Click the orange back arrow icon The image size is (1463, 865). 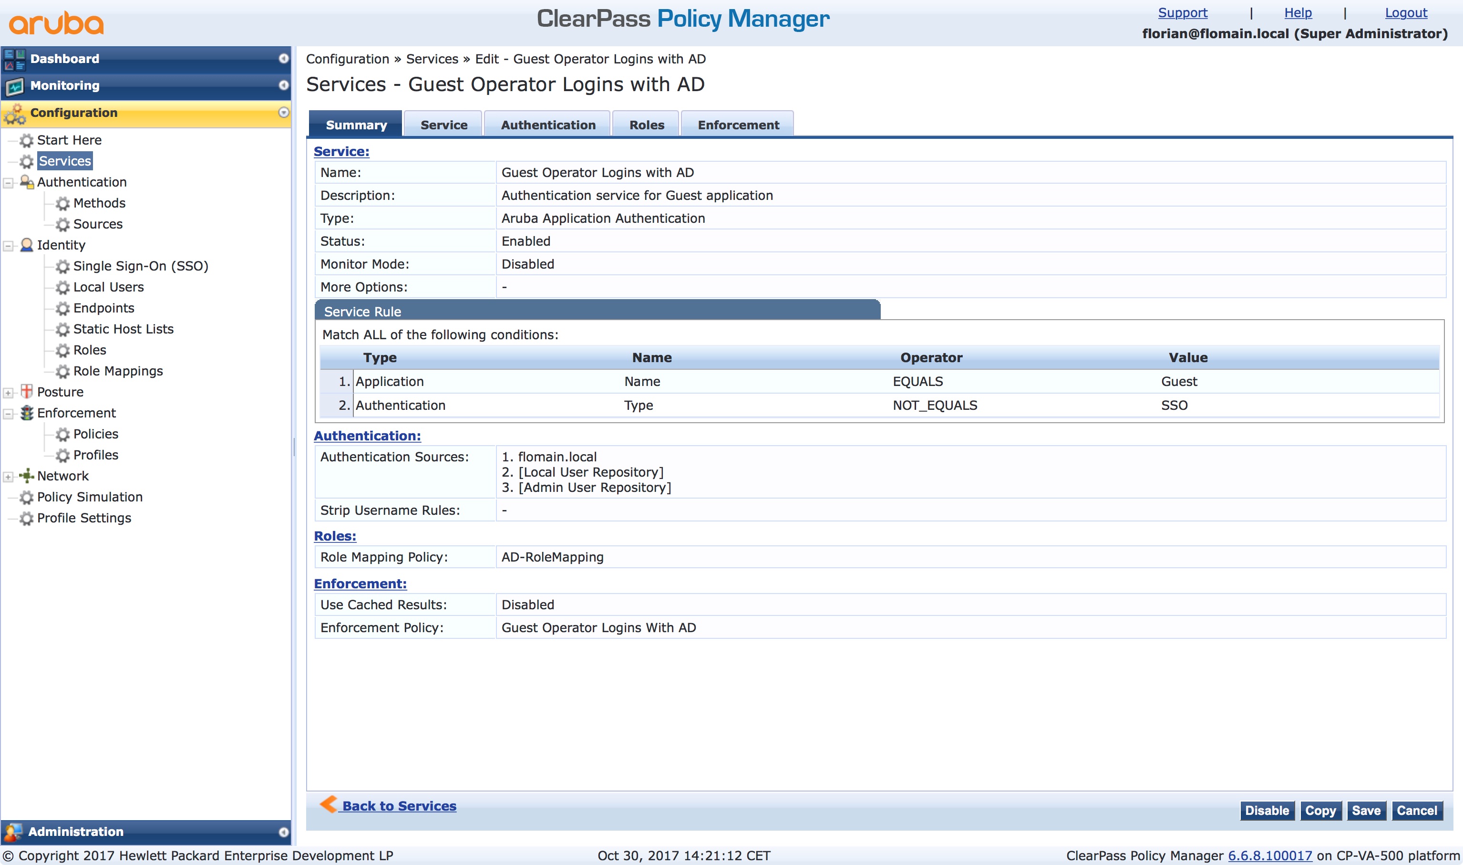pos(329,804)
